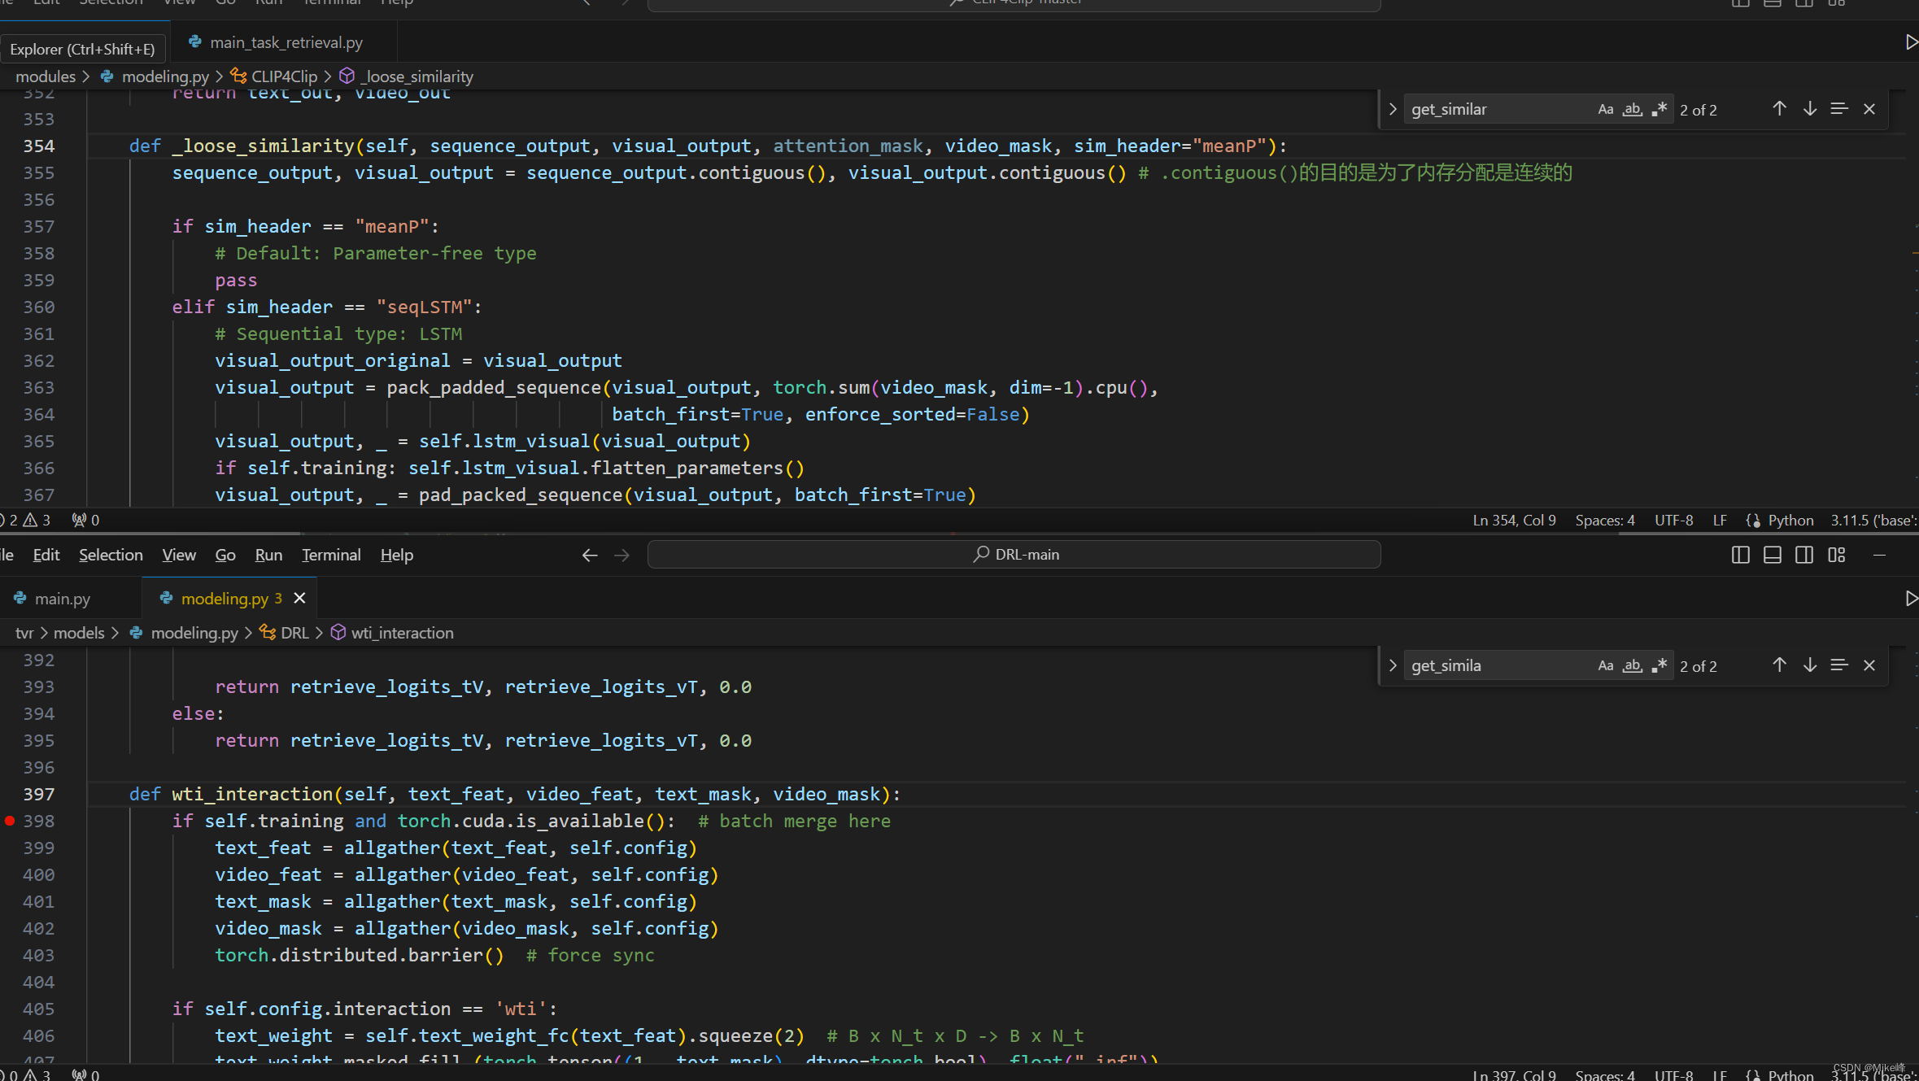1919x1081 pixels.
Task: Expand the DRL breadcrumb in bottom editor
Action: [x=293, y=633]
